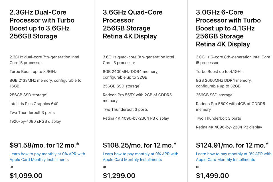Click the $108.25/mo. for 12 mo. price
The width and height of the screenshot is (273, 182).
point(139,145)
